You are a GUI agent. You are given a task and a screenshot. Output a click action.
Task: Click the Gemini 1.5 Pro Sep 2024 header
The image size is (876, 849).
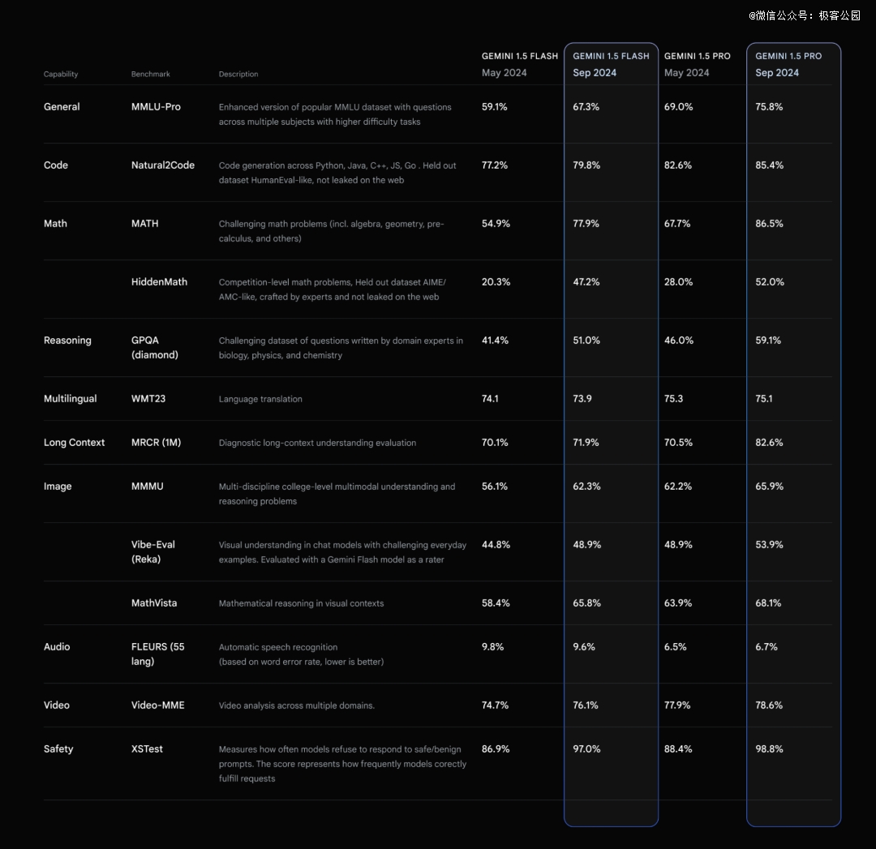click(788, 64)
